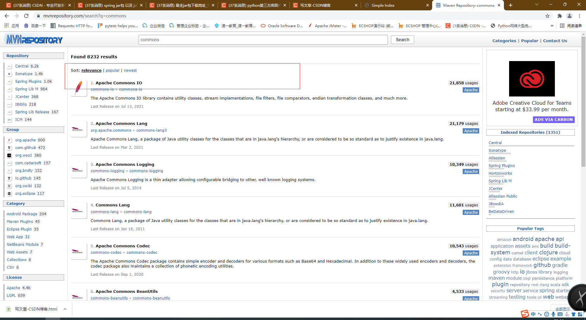Open the org.apache.commons group link

[111, 130]
